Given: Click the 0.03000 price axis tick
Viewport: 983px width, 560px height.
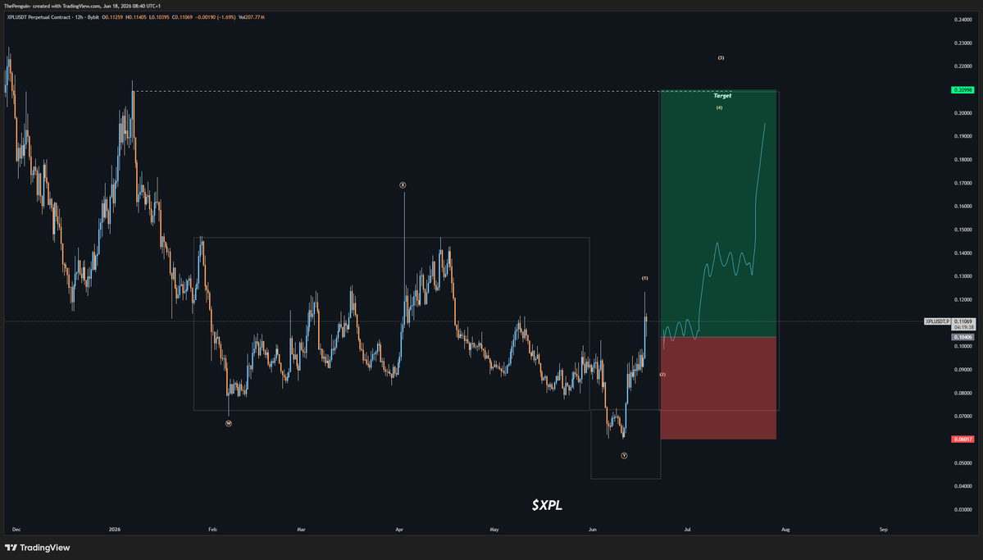Looking at the screenshot, I should (963, 510).
